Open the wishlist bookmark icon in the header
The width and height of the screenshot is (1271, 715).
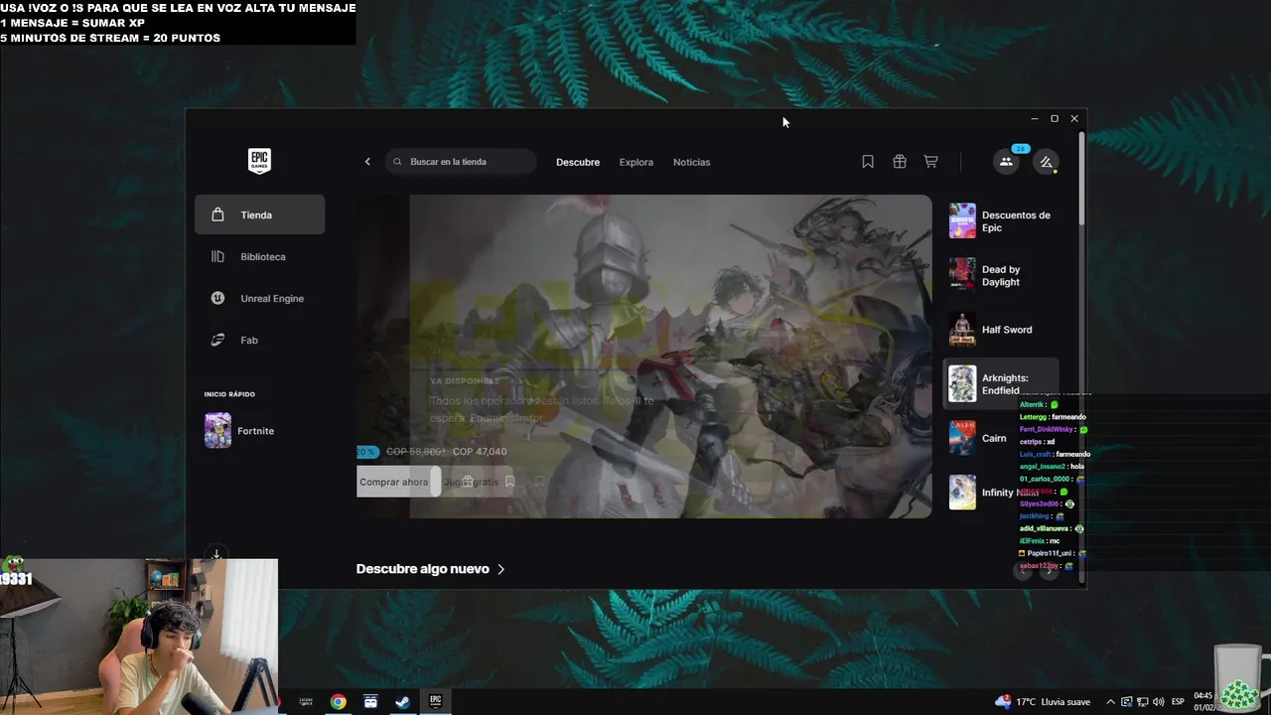[x=868, y=162]
